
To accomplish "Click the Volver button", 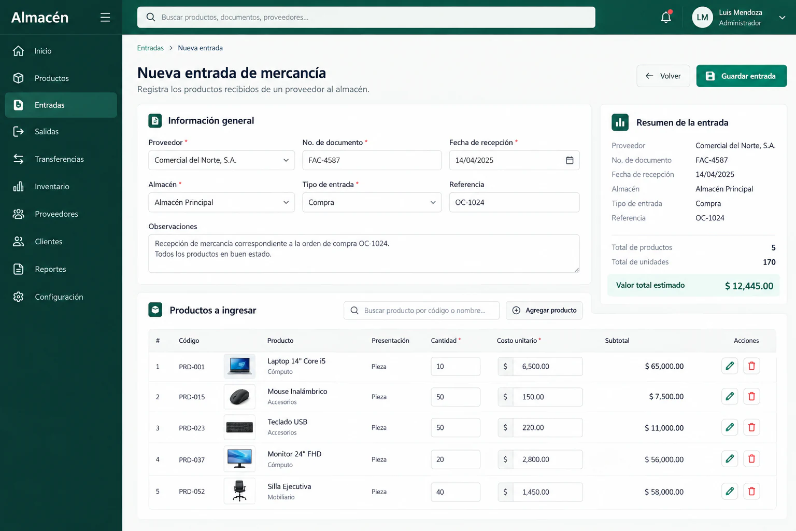I will [663, 76].
